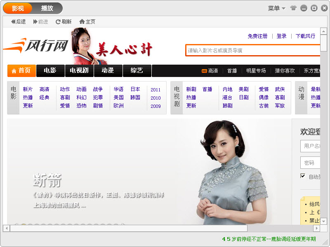Click the 欧洲 region link

[x=118, y=106]
